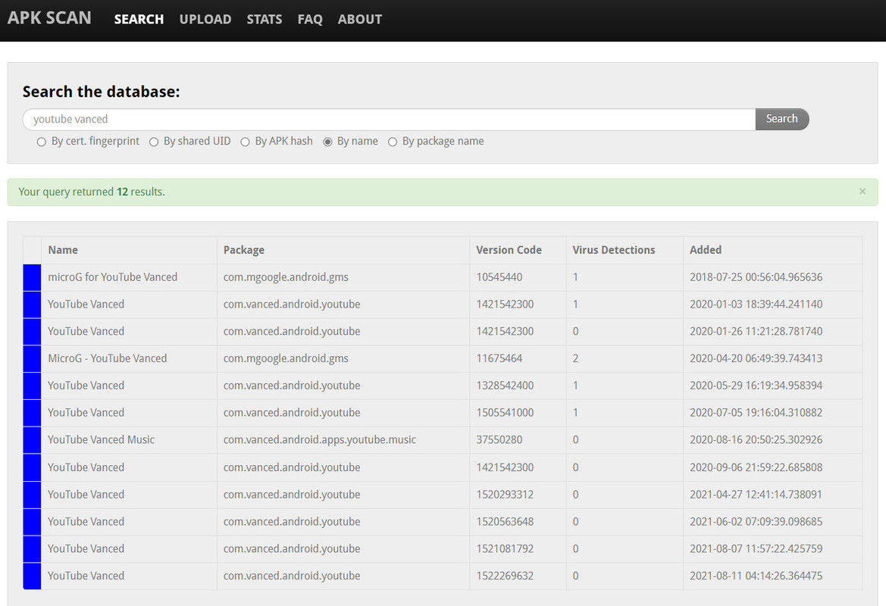Image resolution: width=886 pixels, height=606 pixels.
Task: Click date 2021-04-27 12:41:14.738091
Action: click(x=756, y=495)
